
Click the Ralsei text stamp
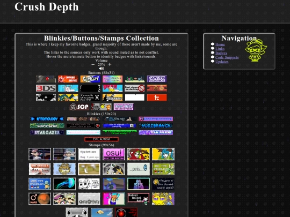click(139, 199)
